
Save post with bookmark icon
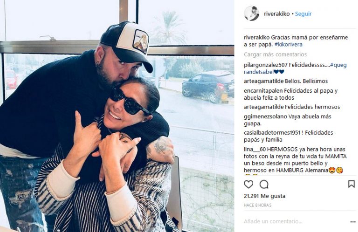[351, 184]
